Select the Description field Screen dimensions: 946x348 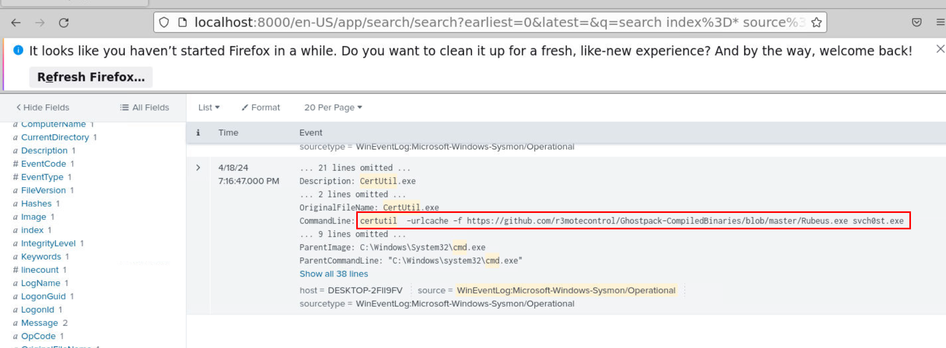44,150
